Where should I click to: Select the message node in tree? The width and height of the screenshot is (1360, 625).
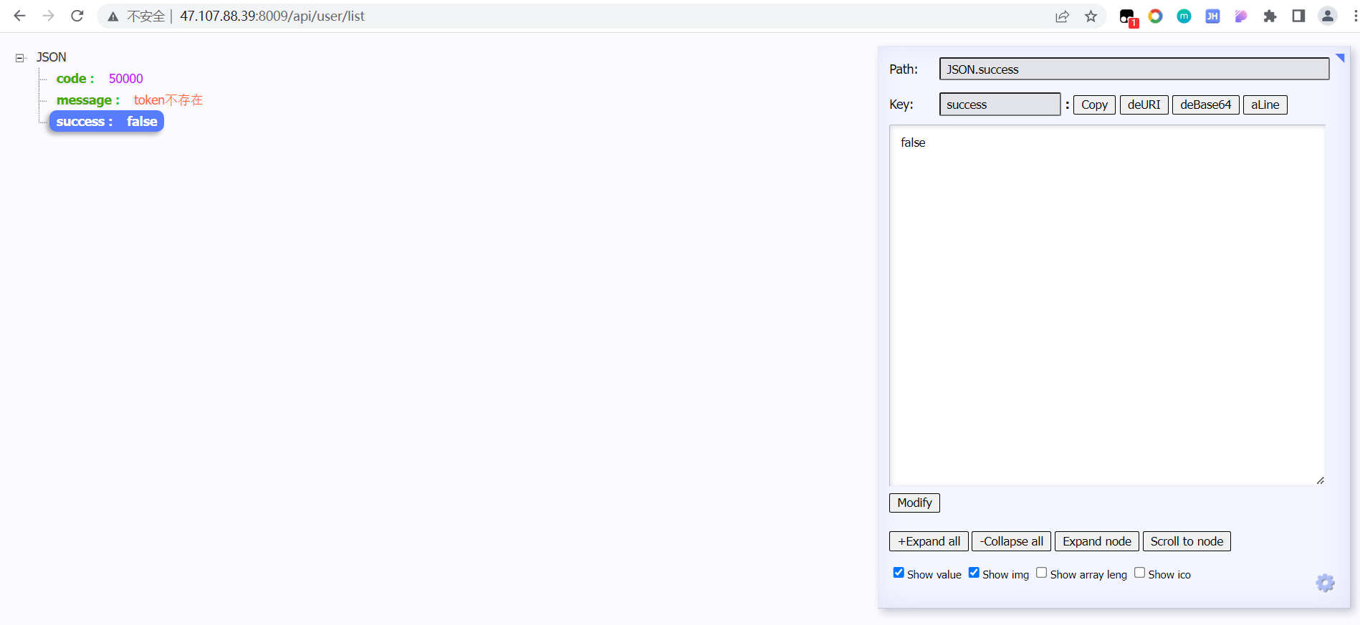point(88,100)
